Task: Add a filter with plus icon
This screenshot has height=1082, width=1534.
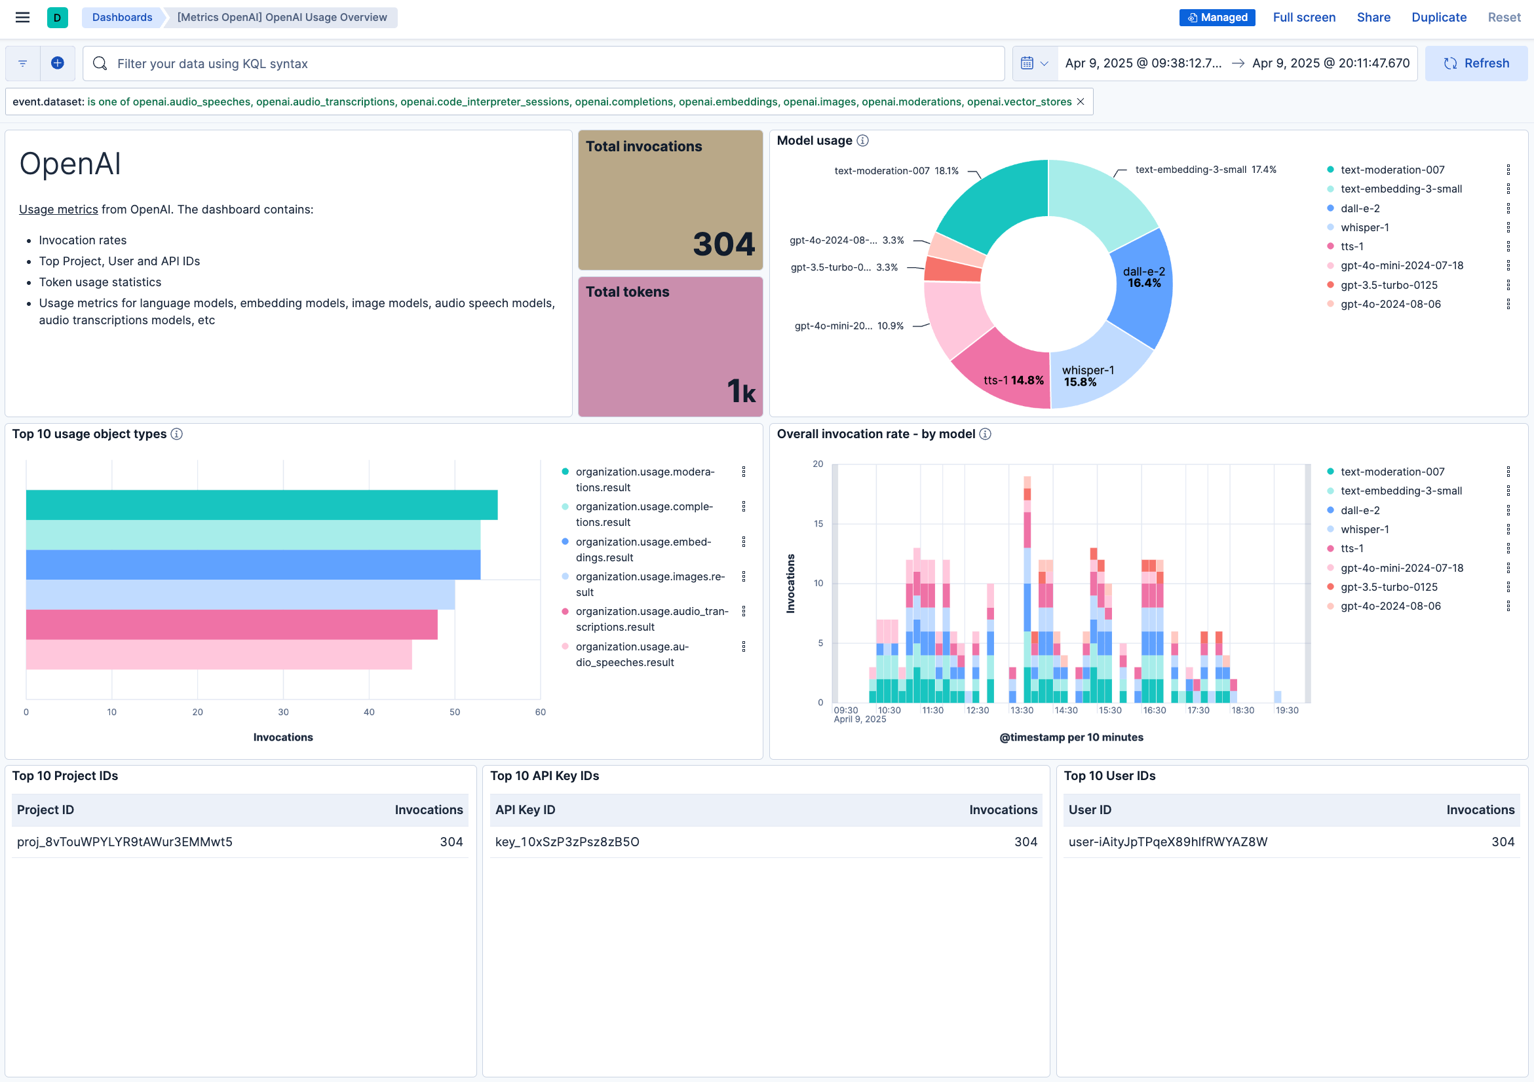Action: [x=58, y=64]
